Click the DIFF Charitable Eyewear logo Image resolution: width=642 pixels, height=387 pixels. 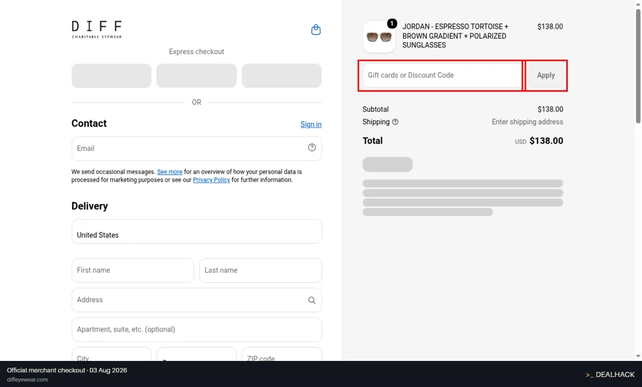click(96, 29)
